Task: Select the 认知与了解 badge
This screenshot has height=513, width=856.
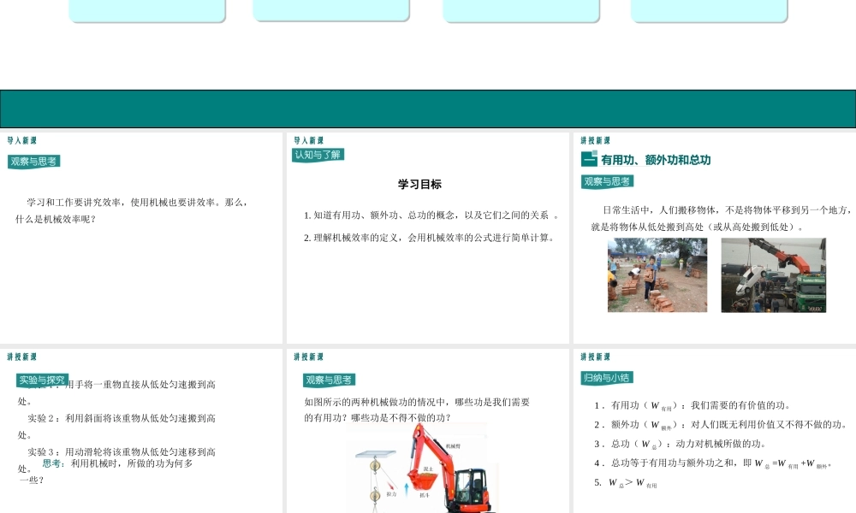Action: (318, 155)
